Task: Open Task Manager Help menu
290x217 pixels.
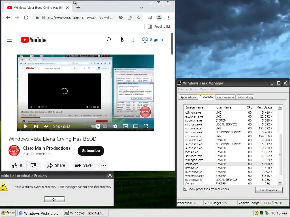Action: 212,89
